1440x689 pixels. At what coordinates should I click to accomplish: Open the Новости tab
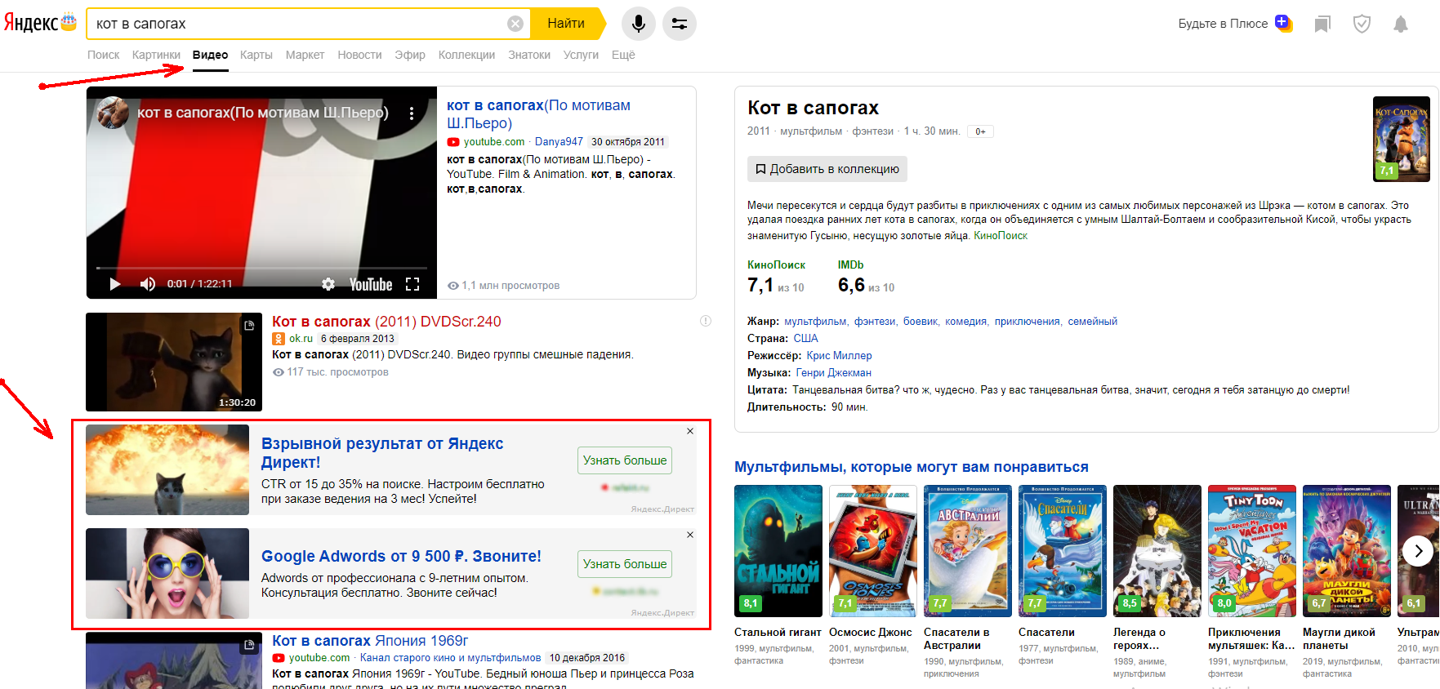coord(359,55)
